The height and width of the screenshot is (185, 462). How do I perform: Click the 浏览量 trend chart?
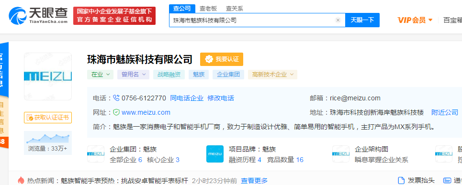pyautogui.click(x=48, y=142)
